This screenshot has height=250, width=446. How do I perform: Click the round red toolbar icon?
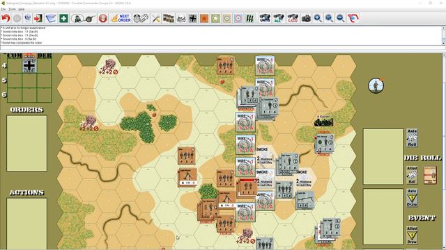pyautogui.click(x=103, y=19)
